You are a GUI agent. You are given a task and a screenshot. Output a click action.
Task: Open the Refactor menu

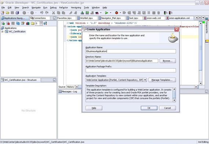63,8
